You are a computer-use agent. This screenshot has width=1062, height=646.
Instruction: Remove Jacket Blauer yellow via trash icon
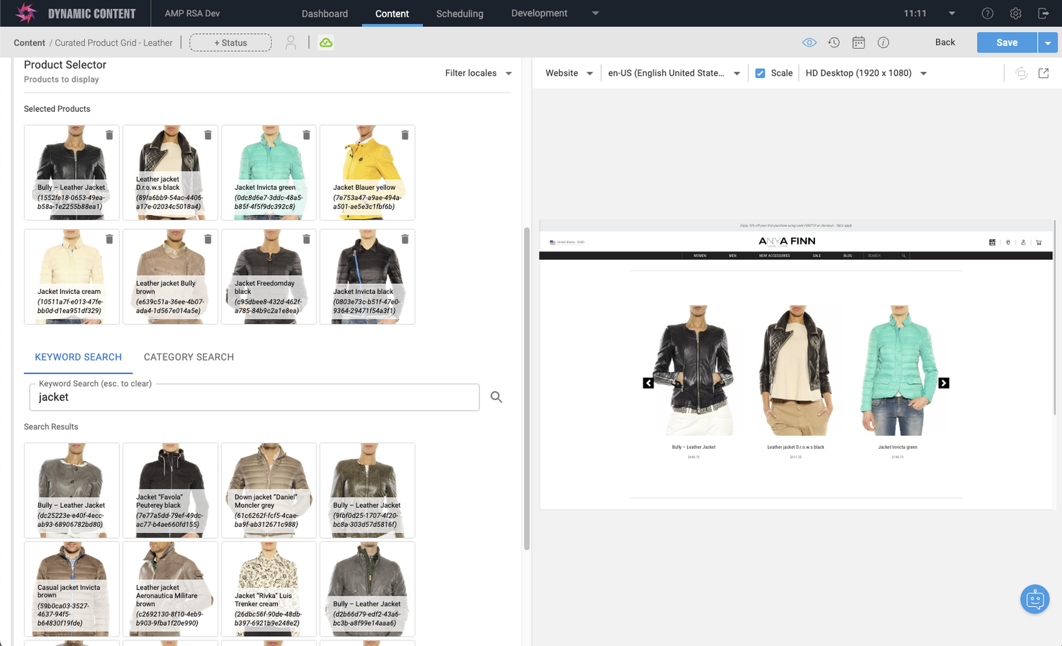point(405,135)
